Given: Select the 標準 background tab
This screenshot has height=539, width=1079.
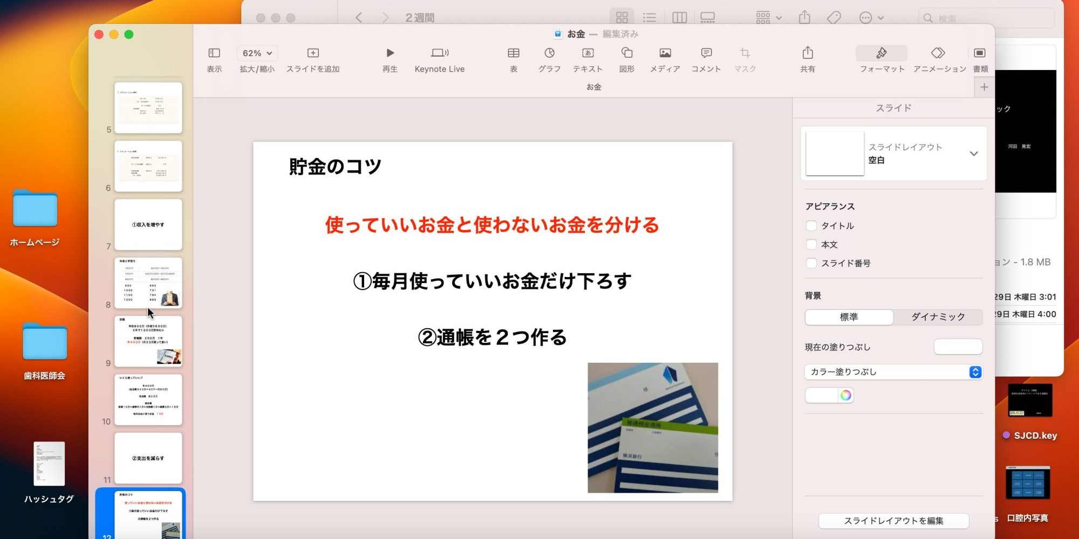Looking at the screenshot, I should 849,317.
